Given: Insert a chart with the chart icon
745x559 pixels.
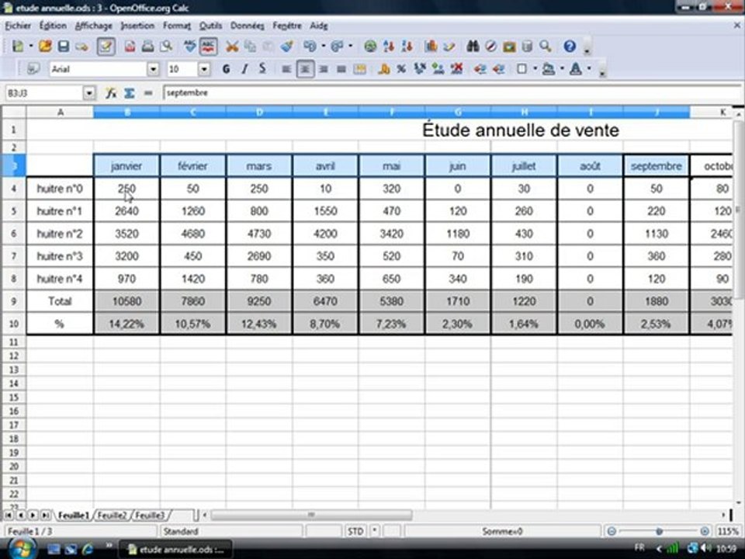Looking at the screenshot, I should [431, 46].
